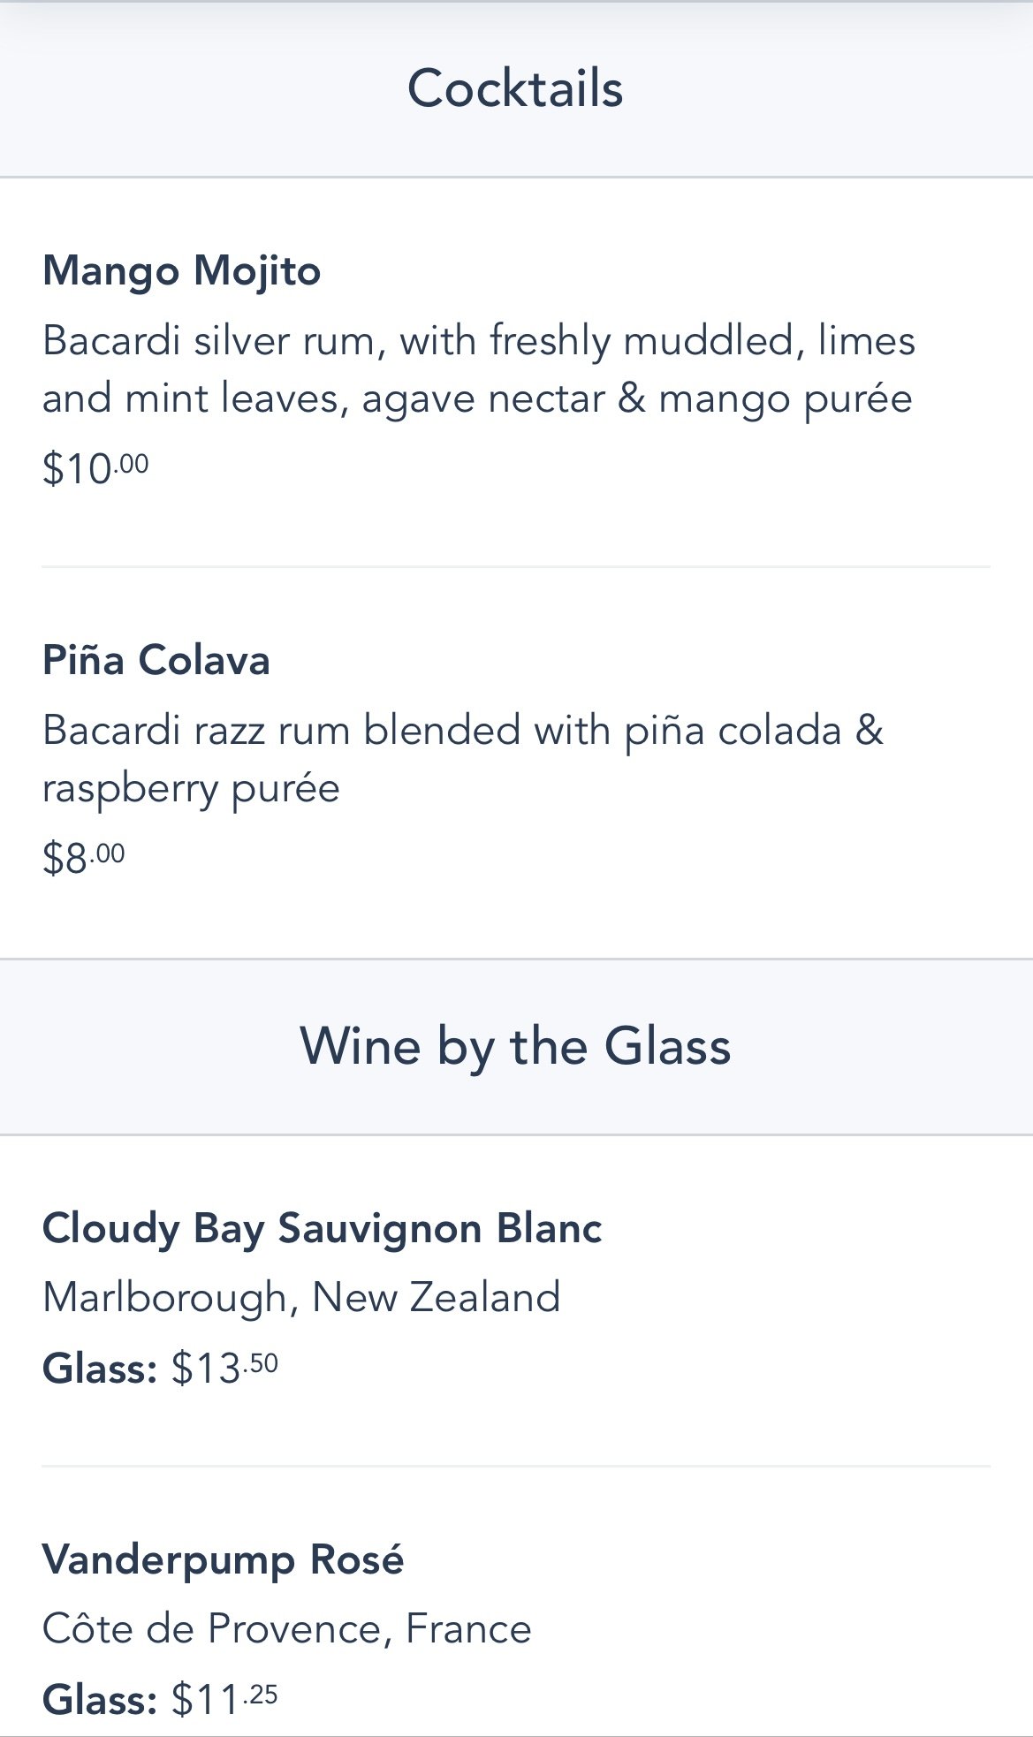Select the Vanderpump Rosé title
Viewport: 1033px width, 1737px height.
pos(223,1559)
